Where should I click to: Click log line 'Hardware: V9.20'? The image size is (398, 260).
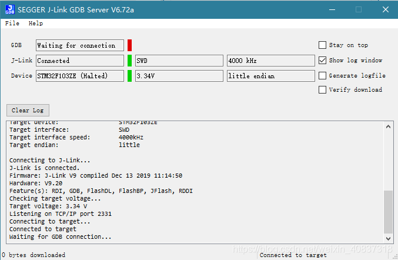pos(36,184)
